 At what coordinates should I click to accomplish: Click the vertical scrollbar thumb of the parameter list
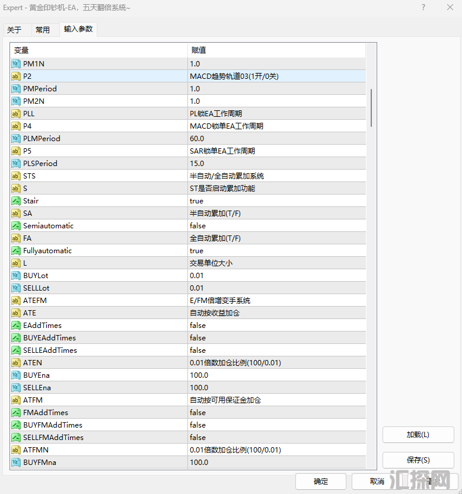click(371, 107)
